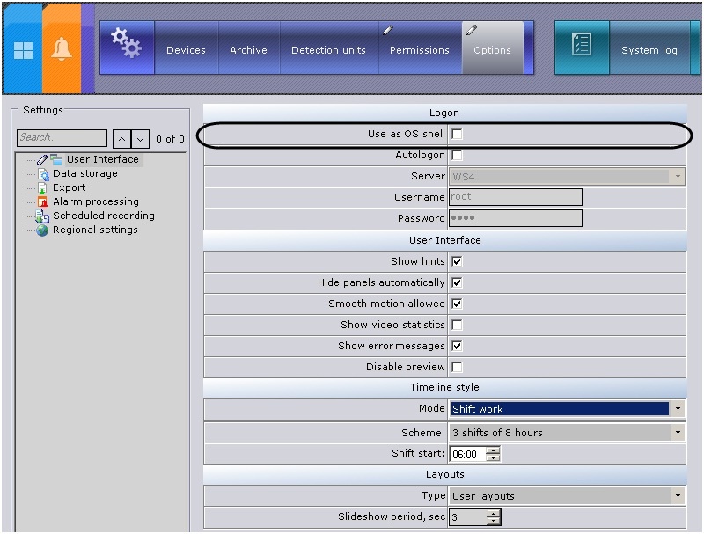
Task: Click the layouts grid icon
Action: click(x=22, y=50)
